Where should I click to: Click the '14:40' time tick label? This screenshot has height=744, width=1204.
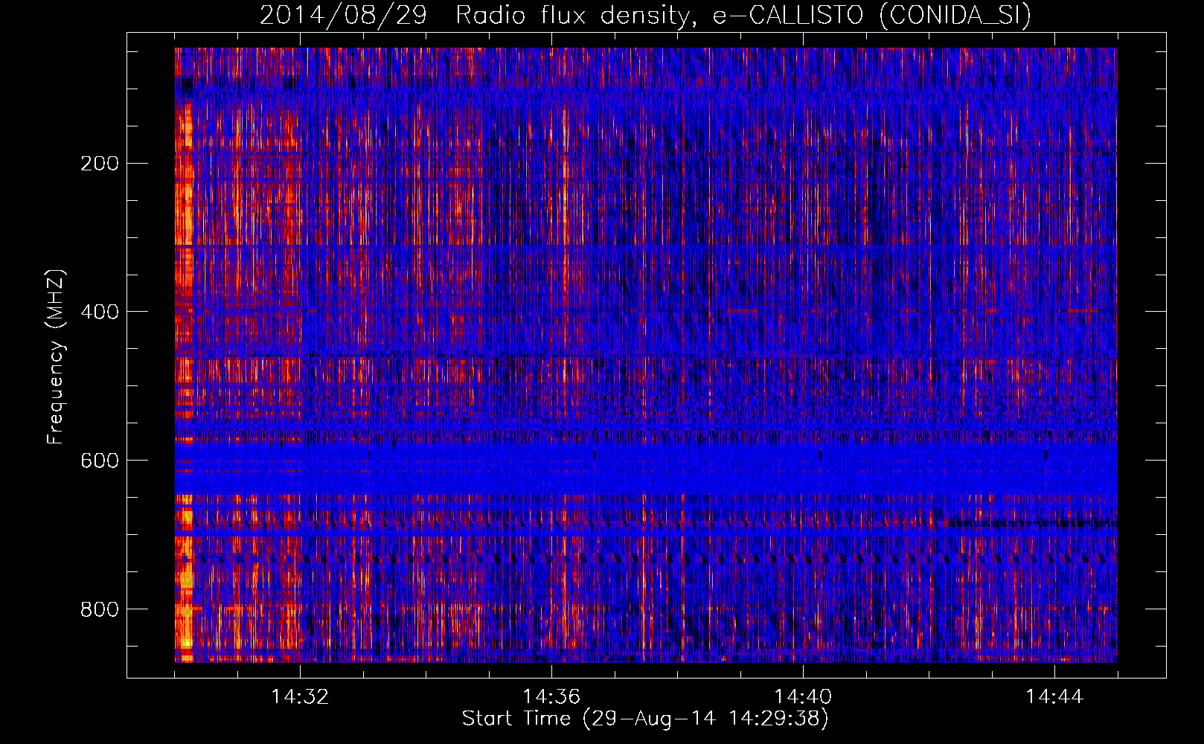point(803,696)
